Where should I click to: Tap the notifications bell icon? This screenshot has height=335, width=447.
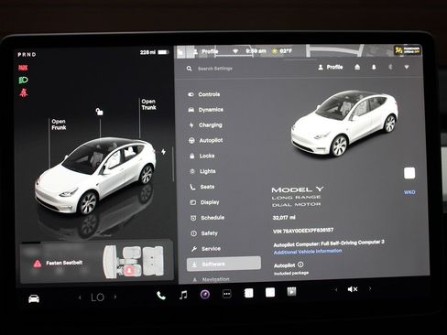tap(374, 67)
